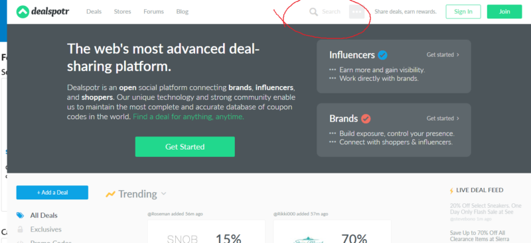Open Brands Get started chevron
This screenshot has height=243, width=531.
click(458, 119)
